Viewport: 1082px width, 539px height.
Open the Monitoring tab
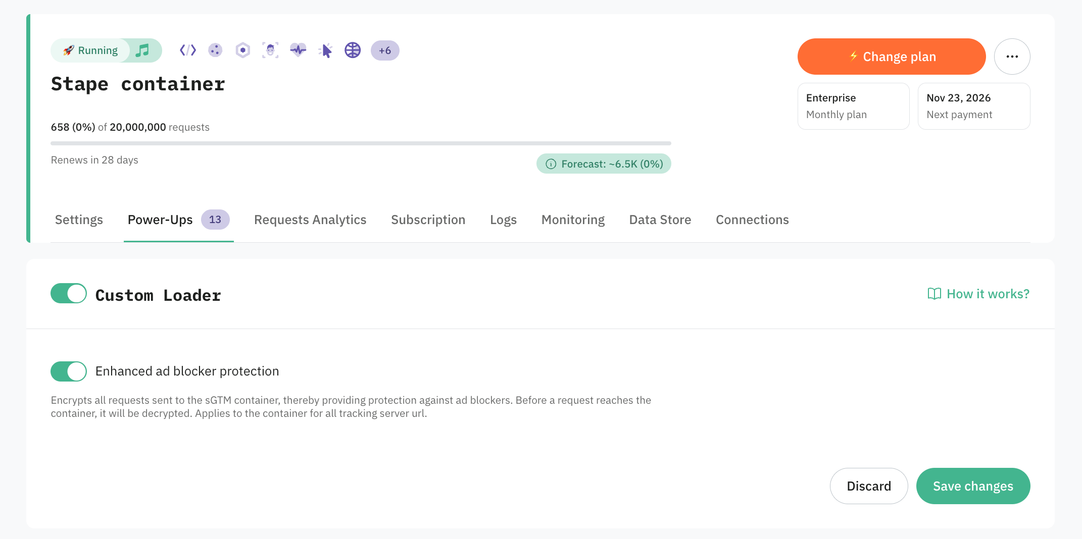coord(573,220)
